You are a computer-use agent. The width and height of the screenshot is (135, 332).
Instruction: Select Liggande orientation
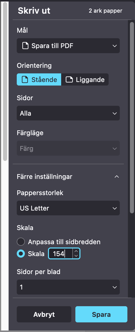(85, 80)
